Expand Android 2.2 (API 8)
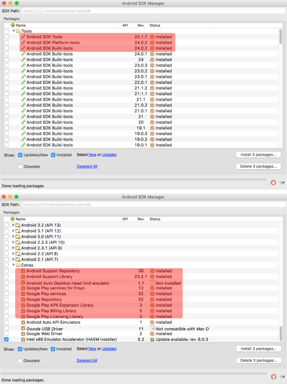Viewport: 287px width, 384px height. [13, 254]
